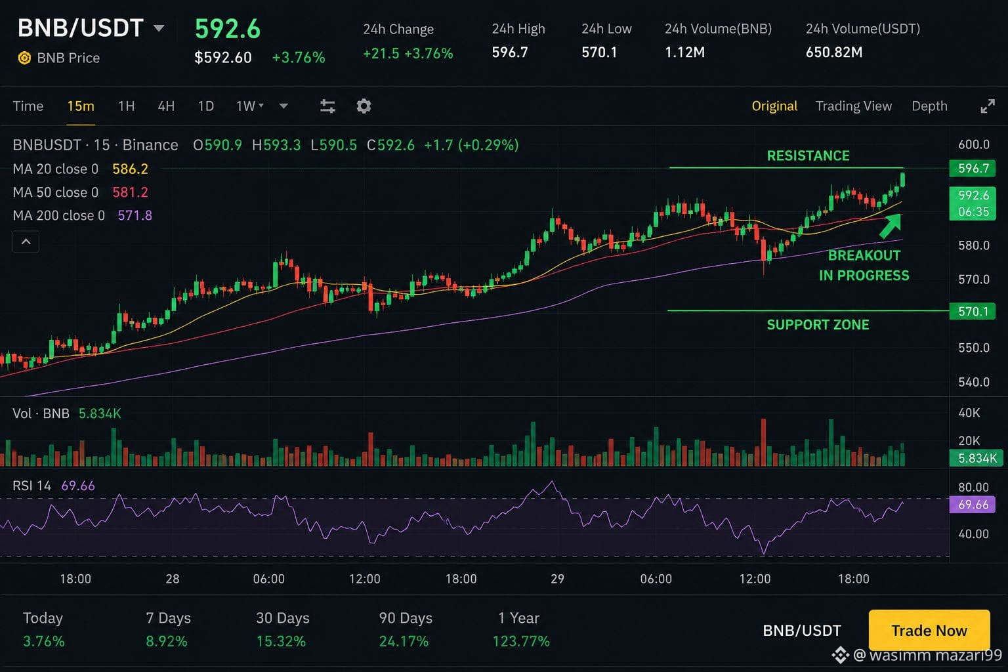Image resolution: width=1008 pixels, height=672 pixels.
Task: Open the BNB/USDT pair selector dropdown arrow
Action: [x=159, y=28]
